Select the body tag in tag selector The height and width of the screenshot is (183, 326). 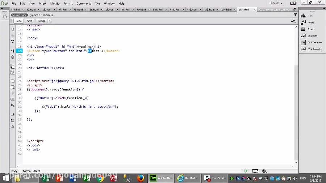pyautogui.click(x=14, y=171)
